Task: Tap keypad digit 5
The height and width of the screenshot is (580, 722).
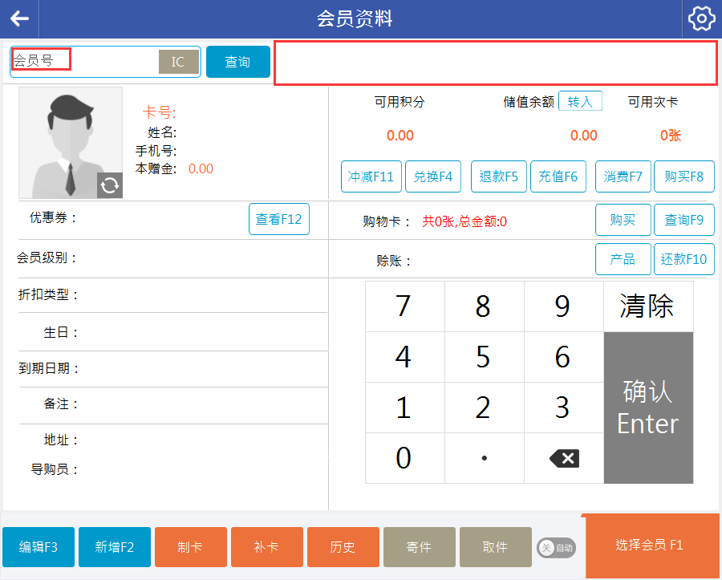Action: click(485, 357)
